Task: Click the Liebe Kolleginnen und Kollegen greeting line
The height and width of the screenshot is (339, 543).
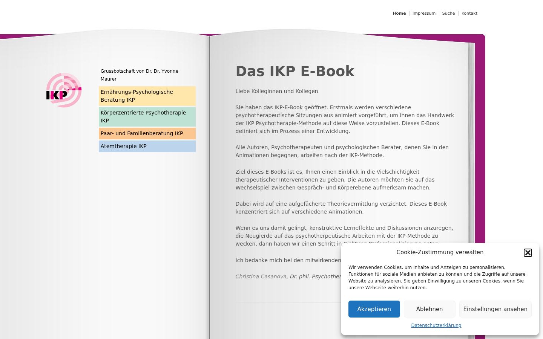Action: (x=277, y=91)
